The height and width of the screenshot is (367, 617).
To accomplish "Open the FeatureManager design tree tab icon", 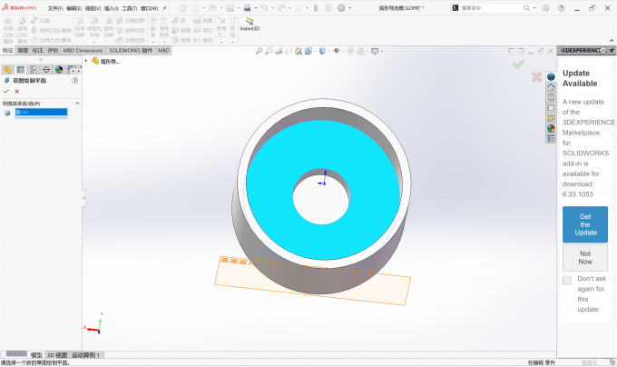I will tap(7, 70).
